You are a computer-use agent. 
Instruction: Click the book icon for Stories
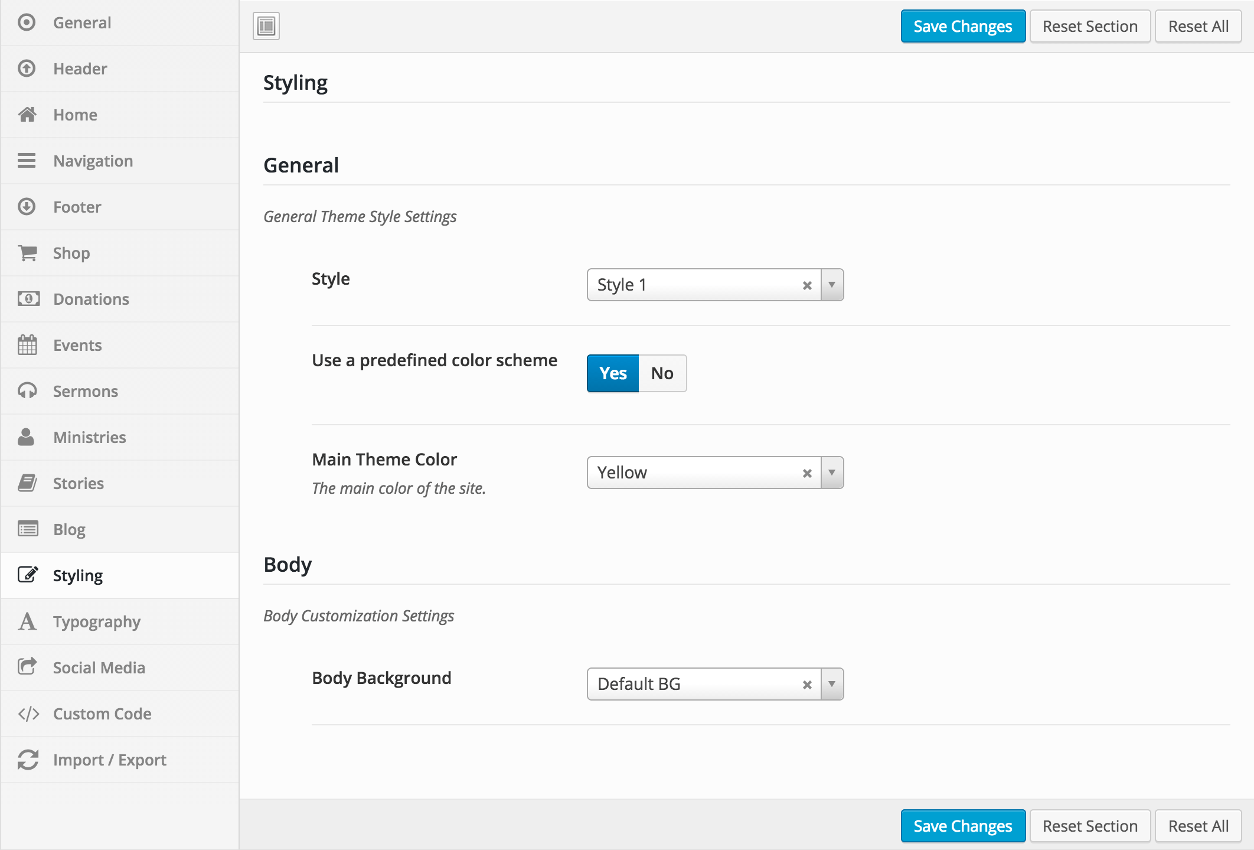pyautogui.click(x=27, y=483)
